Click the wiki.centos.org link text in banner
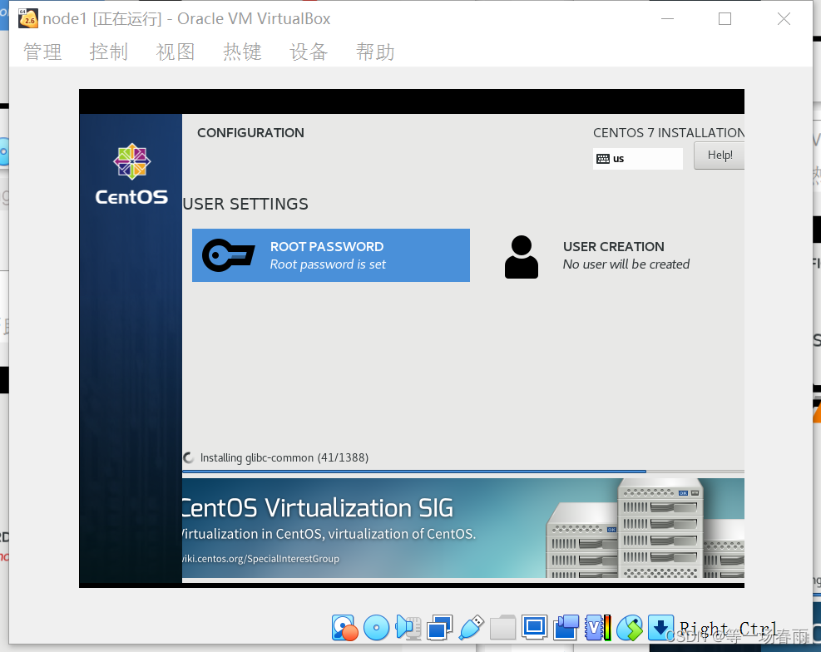821x652 pixels. [x=260, y=559]
